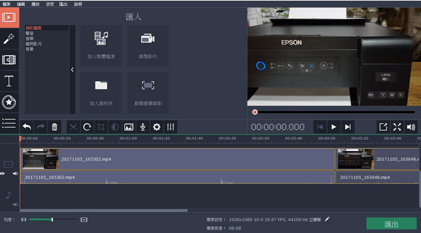
Task: Click the overlay video track icon
Action: click(x=8, y=164)
